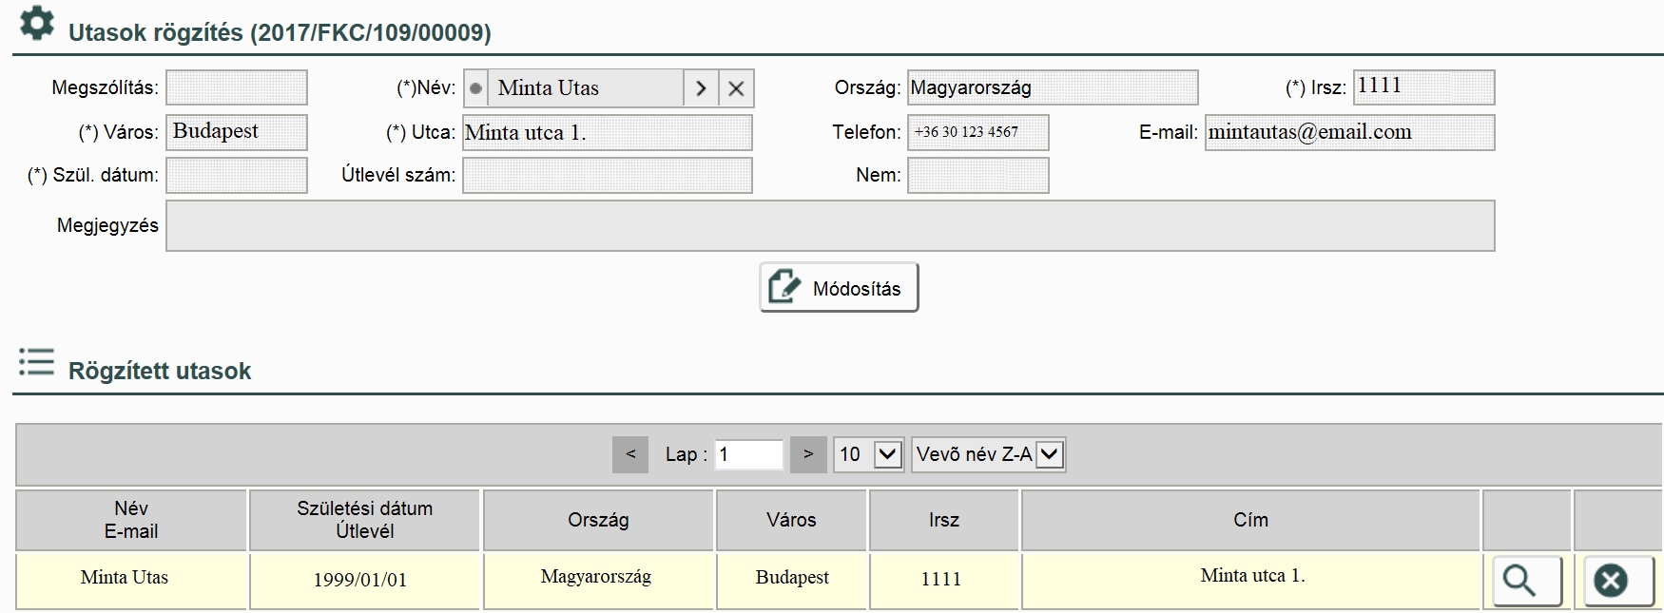Image resolution: width=1664 pixels, height=613 pixels.
Task: Go to next page of passengers
Action: click(808, 454)
